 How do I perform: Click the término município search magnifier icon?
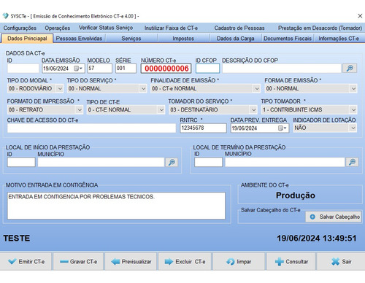352,162
